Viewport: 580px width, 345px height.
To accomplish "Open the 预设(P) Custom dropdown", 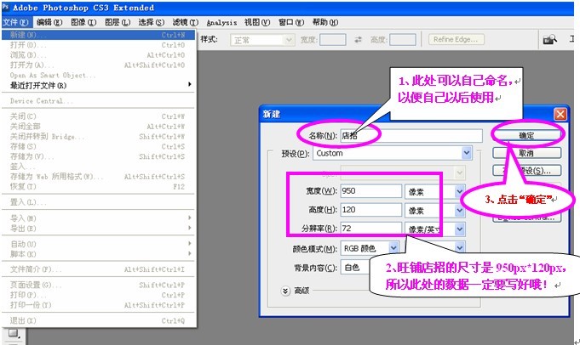I will click(x=393, y=153).
